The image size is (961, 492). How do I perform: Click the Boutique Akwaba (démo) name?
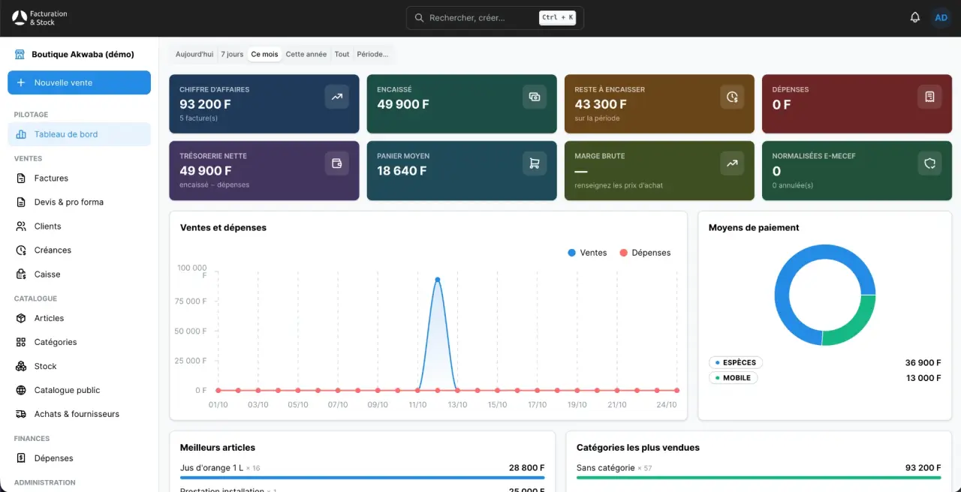83,54
